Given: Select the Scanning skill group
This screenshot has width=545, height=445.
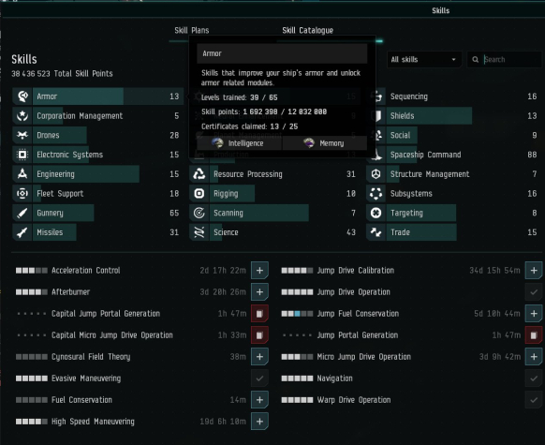Looking at the screenshot, I should tap(274, 213).
